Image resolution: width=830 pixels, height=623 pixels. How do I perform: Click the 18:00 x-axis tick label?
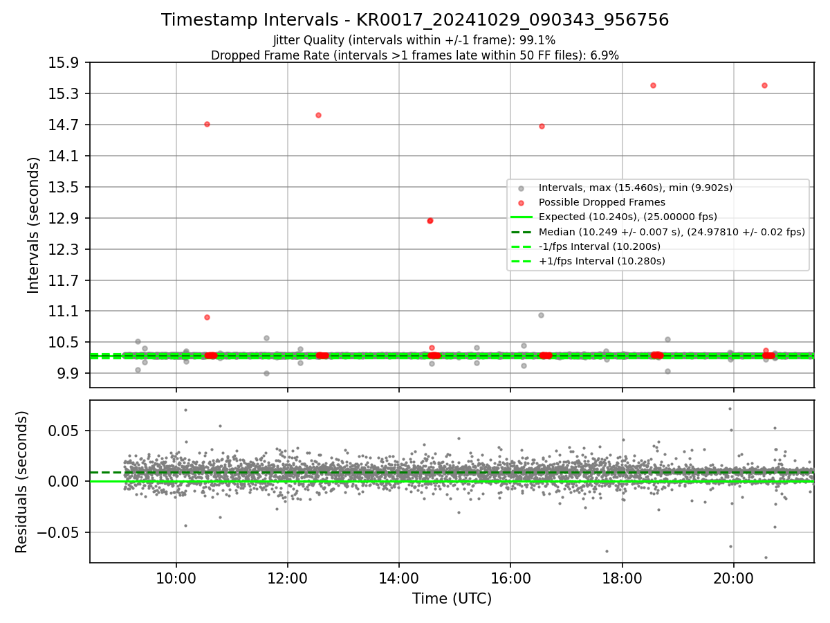coord(622,578)
